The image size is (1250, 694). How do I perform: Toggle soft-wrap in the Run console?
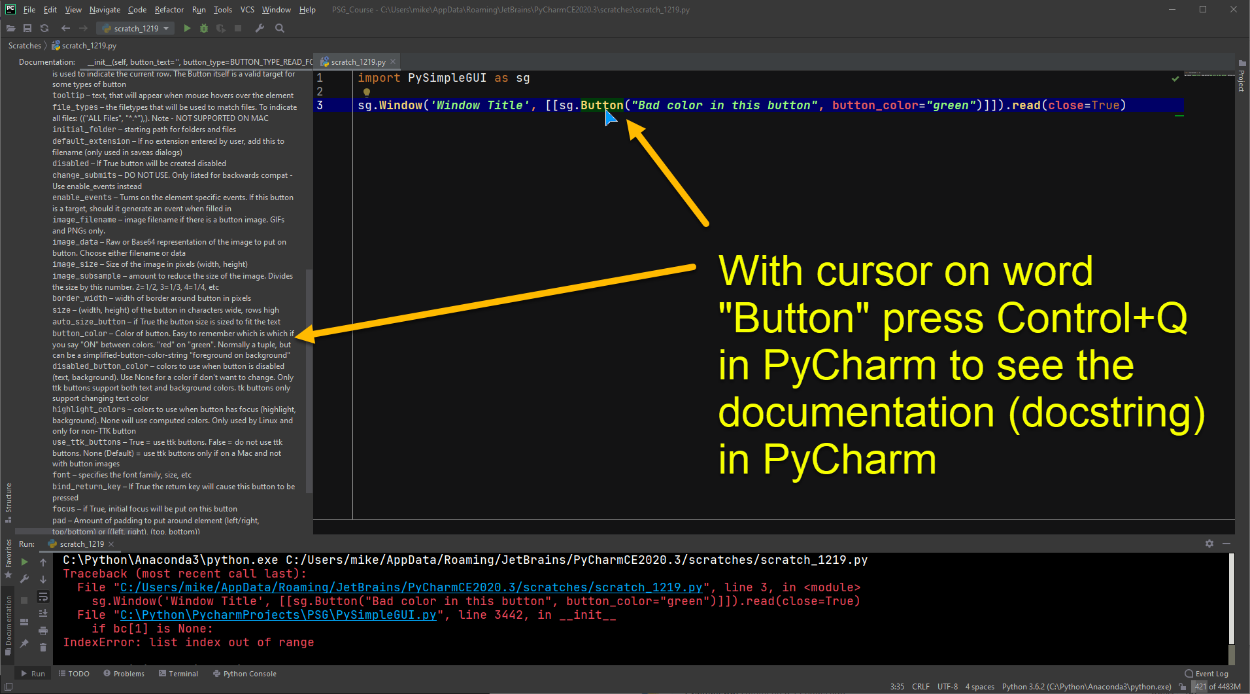click(x=43, y=597)
